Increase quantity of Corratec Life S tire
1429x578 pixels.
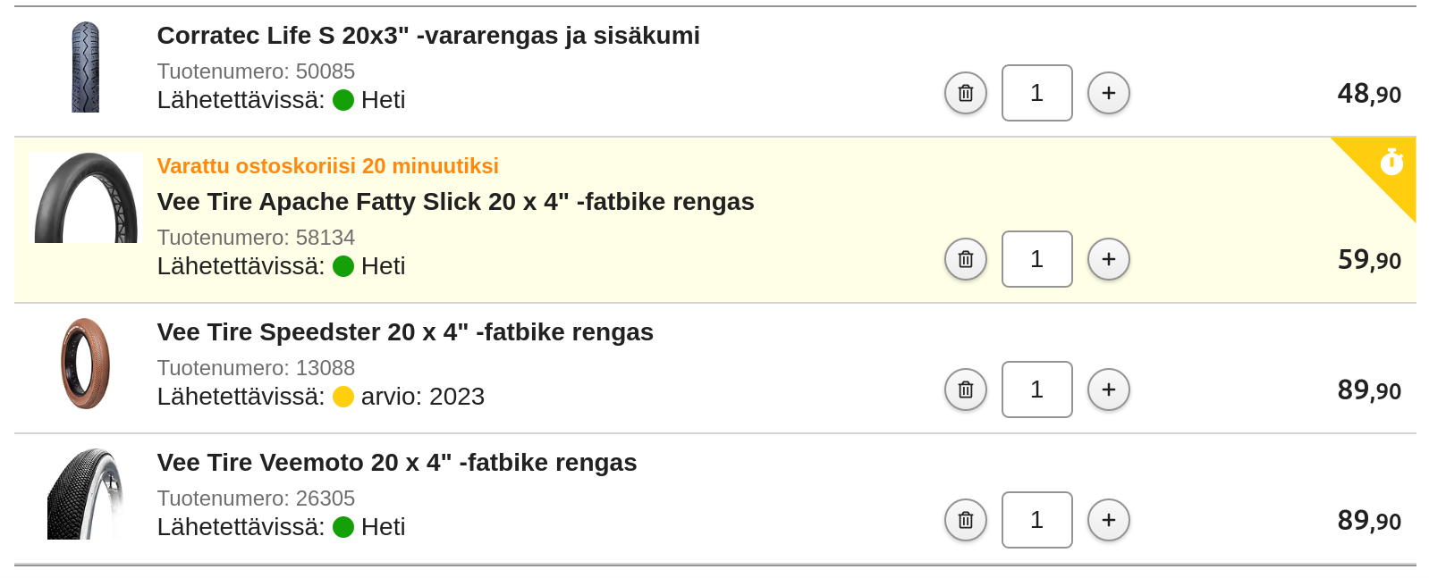coord(1109,93)
